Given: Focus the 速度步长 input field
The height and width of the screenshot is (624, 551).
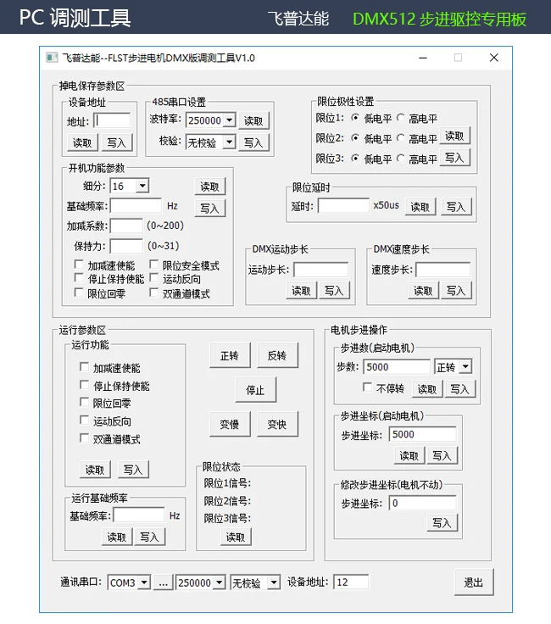Looking at the screenshot, I should 443,270.
